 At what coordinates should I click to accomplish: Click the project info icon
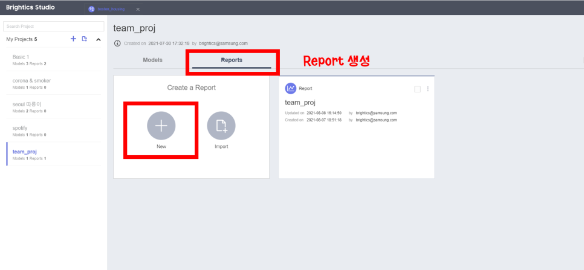point(117,43)
